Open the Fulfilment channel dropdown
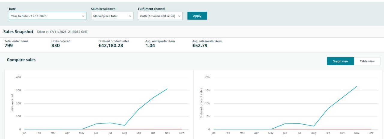384x139 pixels. pos(160,16)
